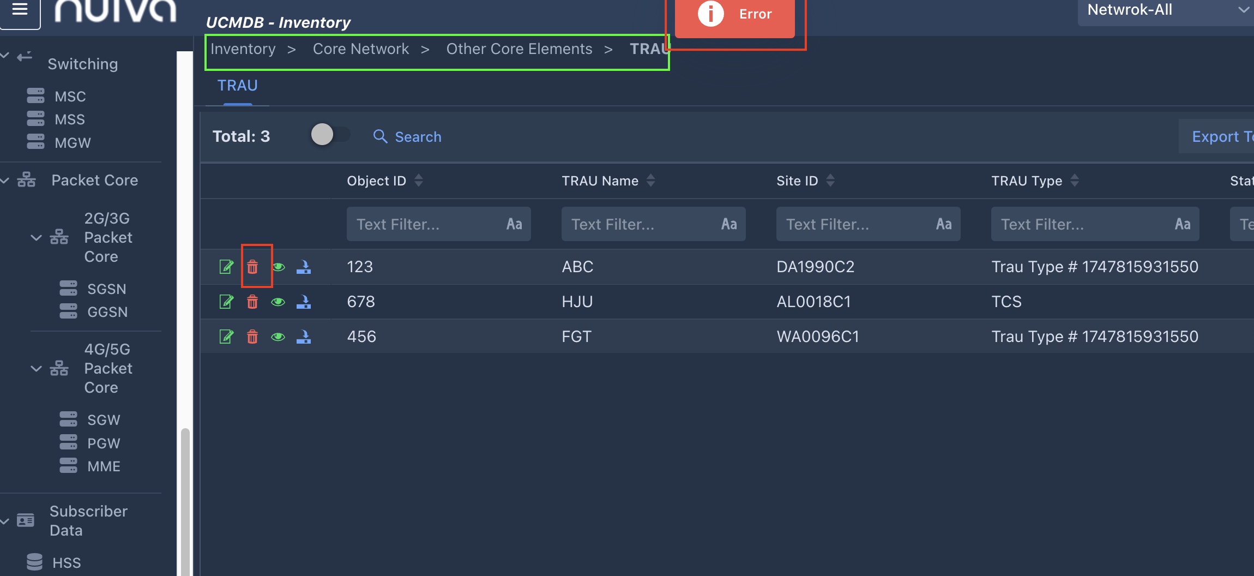Toggle the switch next to Total: 3
The height and width of the screenshot is (576, 1254).
point(330,135)
